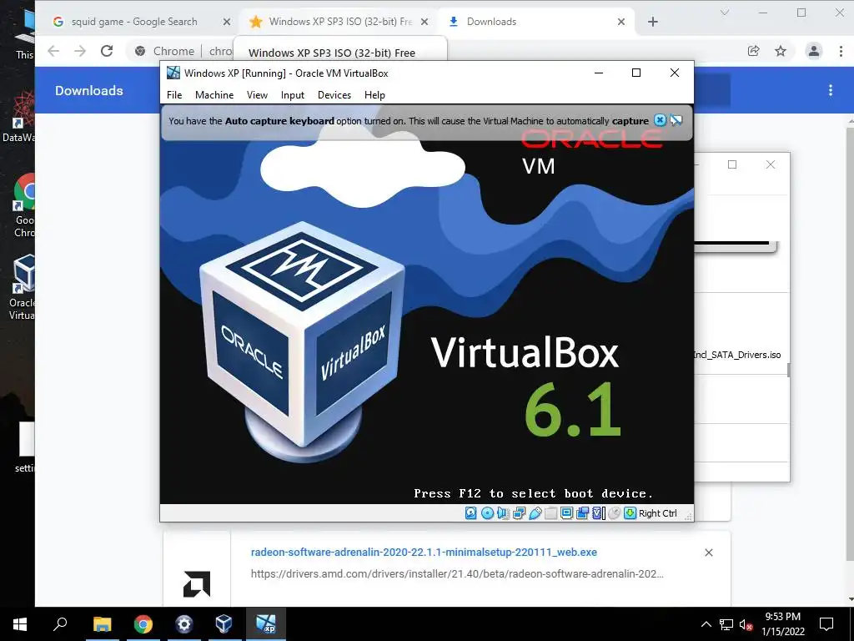The width and height of the screenshot is (854, 641).
Task: Click Chrome forward arrow button
Action: [80, 51]
